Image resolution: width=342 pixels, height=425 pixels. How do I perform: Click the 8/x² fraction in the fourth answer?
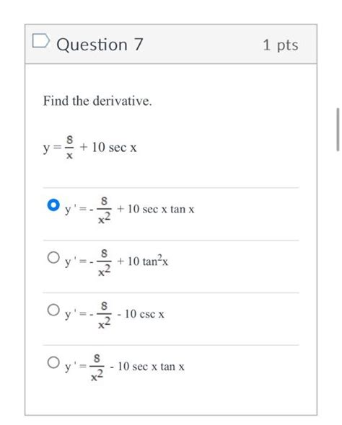coord(97,367)
